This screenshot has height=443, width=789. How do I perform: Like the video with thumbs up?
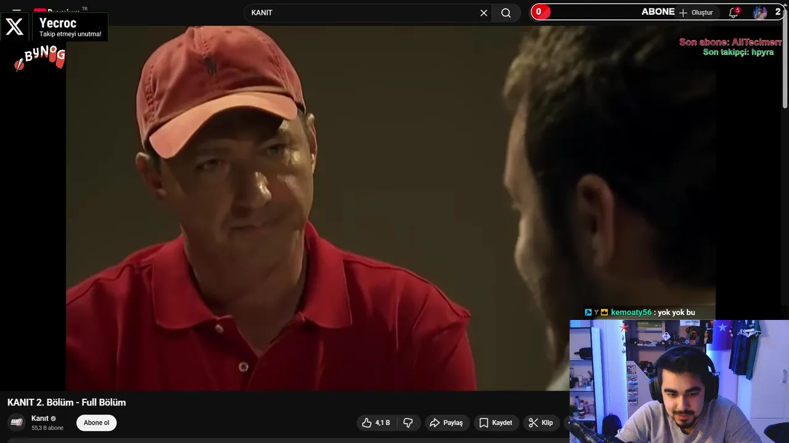375,423
